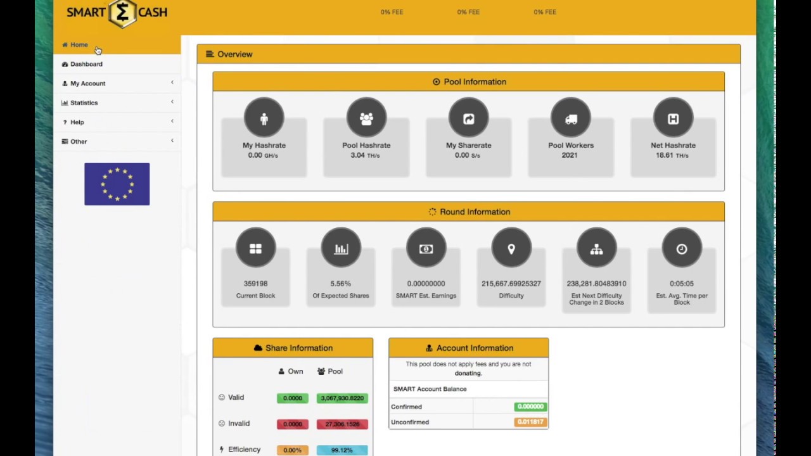Click own valid shares 0.0000 badge
This screenshot has height=456, width=811.
click(293, 398)
